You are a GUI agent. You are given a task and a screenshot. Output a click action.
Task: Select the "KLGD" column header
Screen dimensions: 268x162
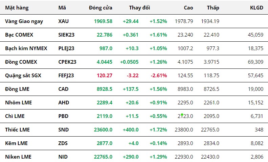tap(256, 8)
